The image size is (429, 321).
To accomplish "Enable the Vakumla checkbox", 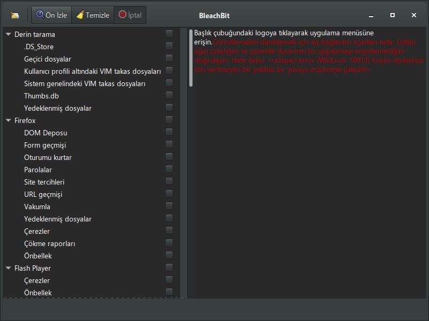I will point(169,205).
